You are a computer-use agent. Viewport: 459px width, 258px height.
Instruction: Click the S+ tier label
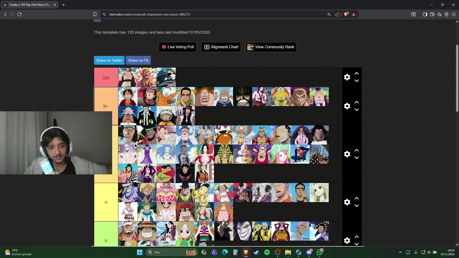pos(106,106)
